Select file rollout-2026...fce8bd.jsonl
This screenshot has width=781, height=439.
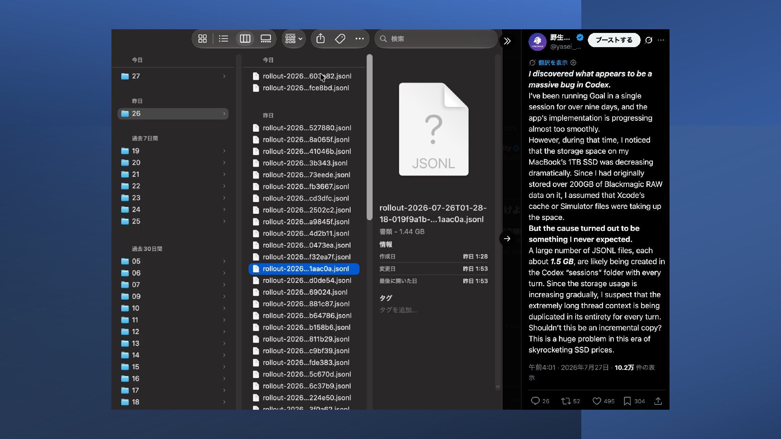pos(304,88)
